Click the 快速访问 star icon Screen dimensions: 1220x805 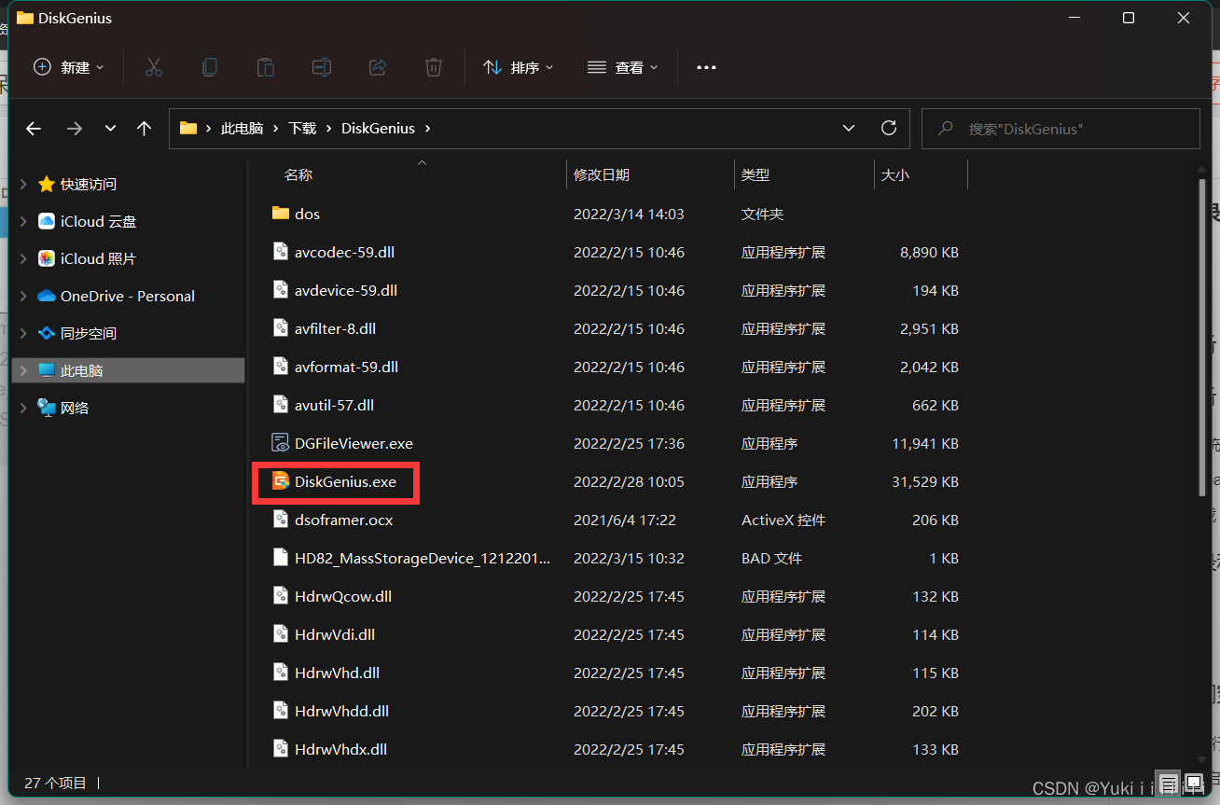click(x=47, y=184)
